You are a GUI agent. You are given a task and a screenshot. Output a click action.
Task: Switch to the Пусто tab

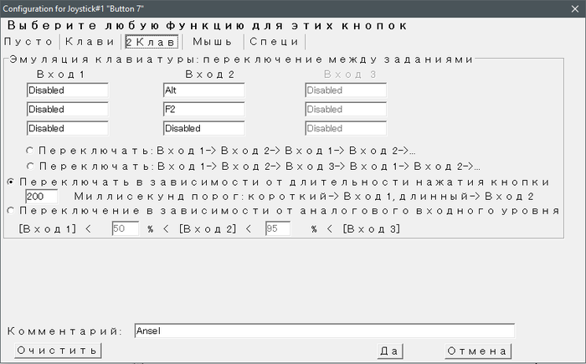(x=29, y=41)
